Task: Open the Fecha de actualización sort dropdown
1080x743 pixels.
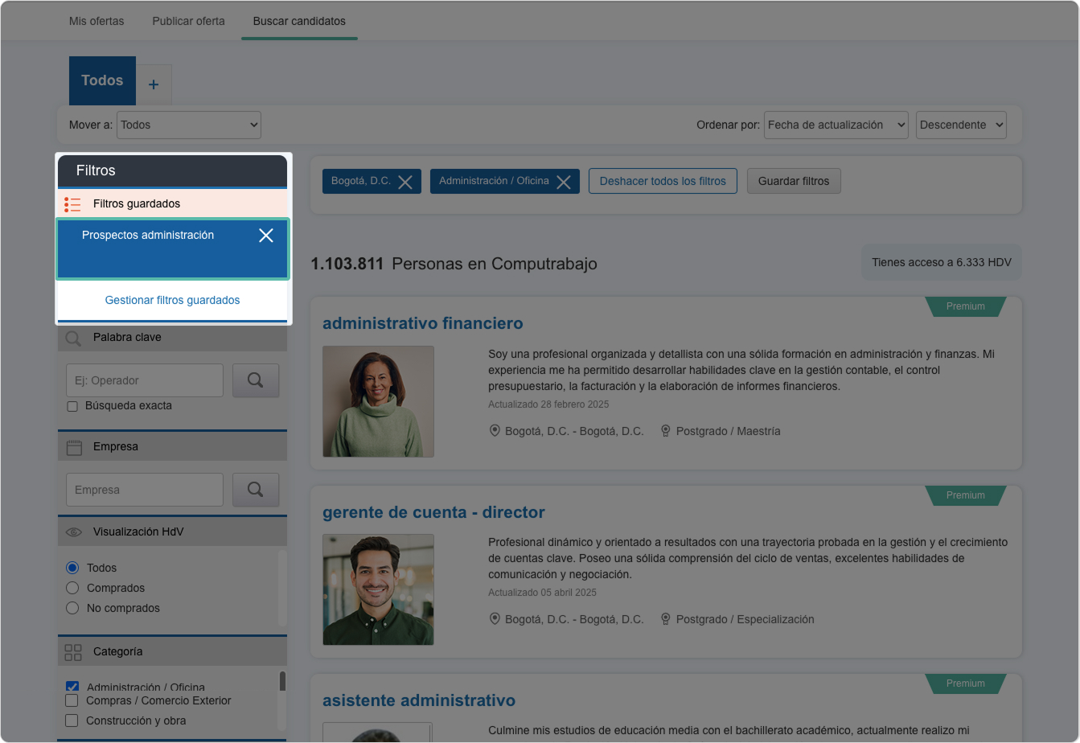Action: 836,125
